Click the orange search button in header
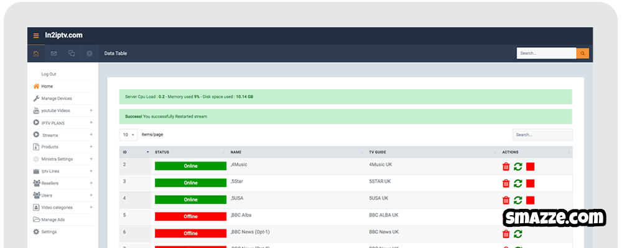Viewport: 622px width, 248px height. 583,53
